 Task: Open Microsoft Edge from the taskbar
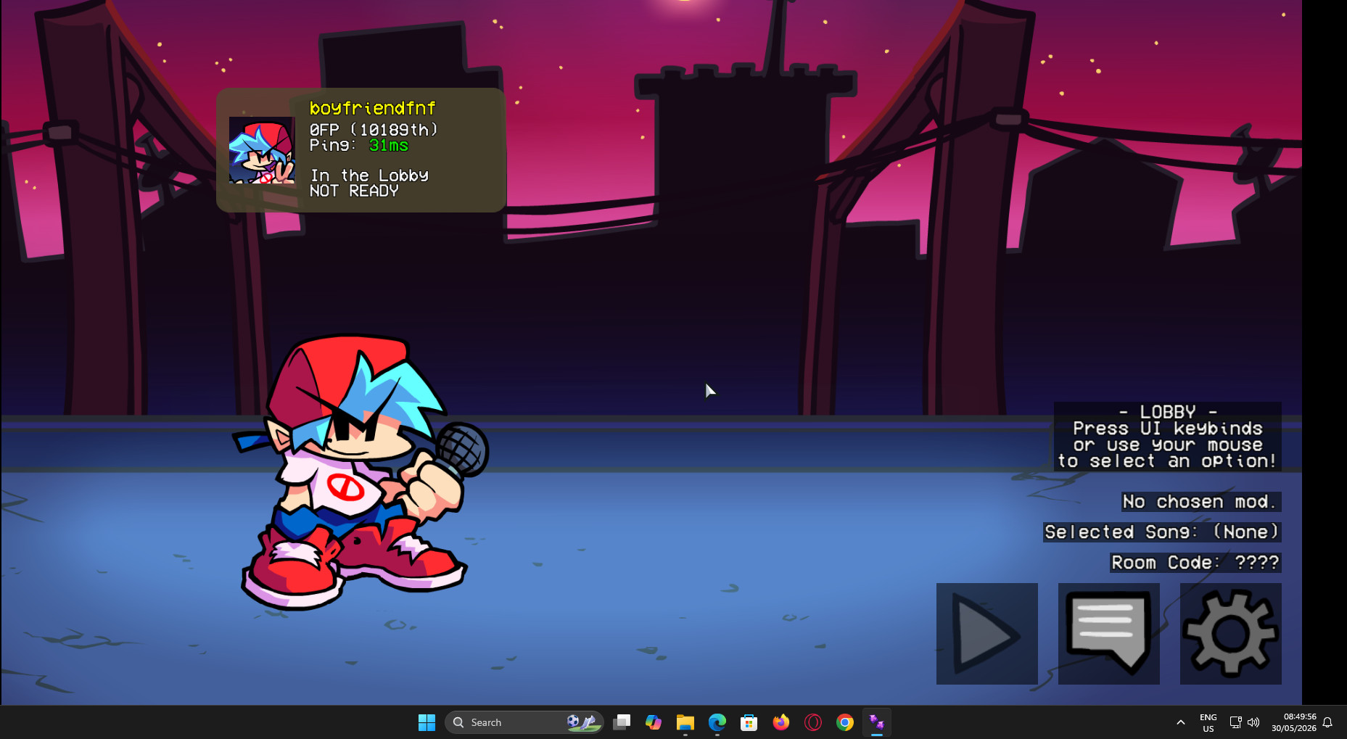tap(717, 722)
